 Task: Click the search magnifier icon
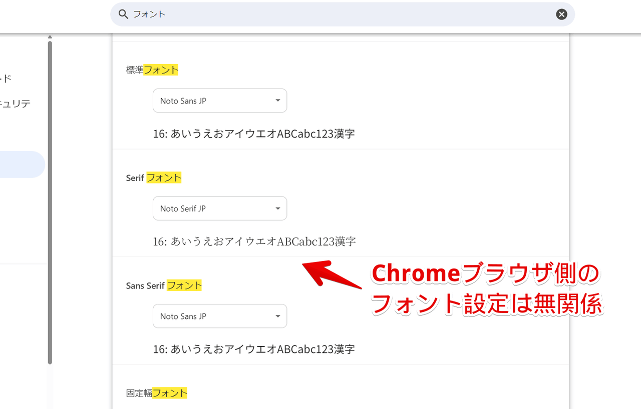(123, 14)
